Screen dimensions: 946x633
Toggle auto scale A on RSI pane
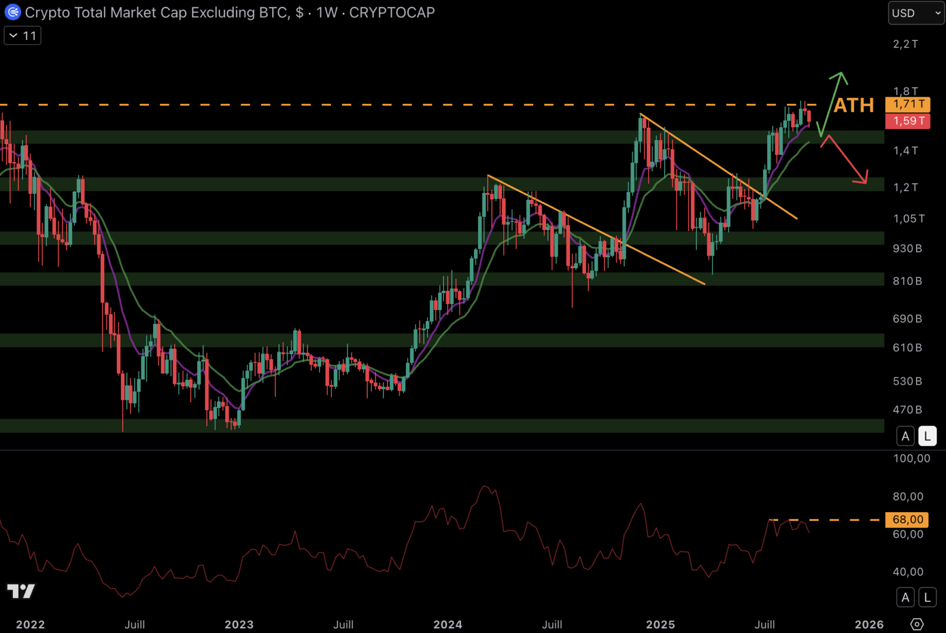tap(905, 597)
